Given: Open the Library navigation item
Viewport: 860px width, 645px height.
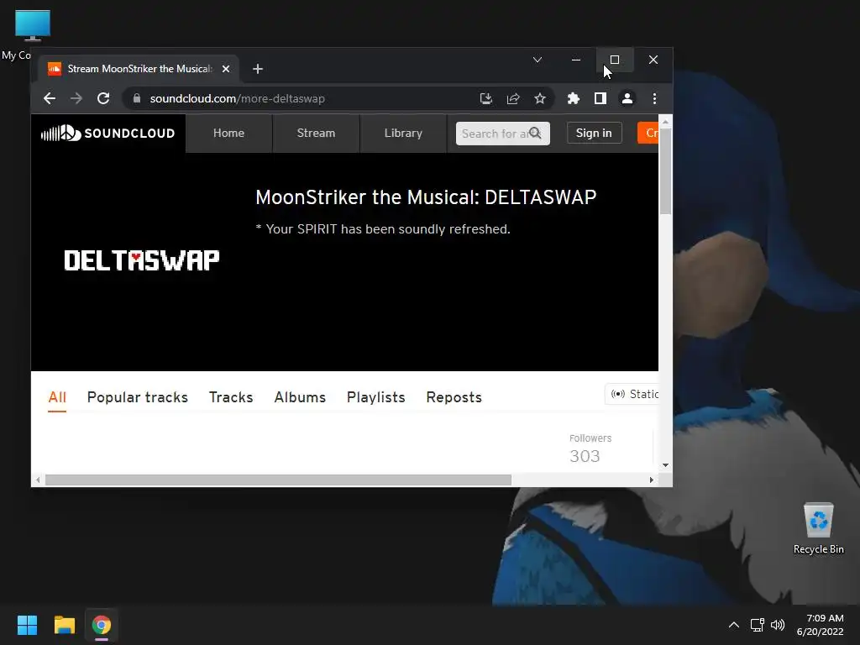Looking at the screenshot, I should [x=403, y=134].
